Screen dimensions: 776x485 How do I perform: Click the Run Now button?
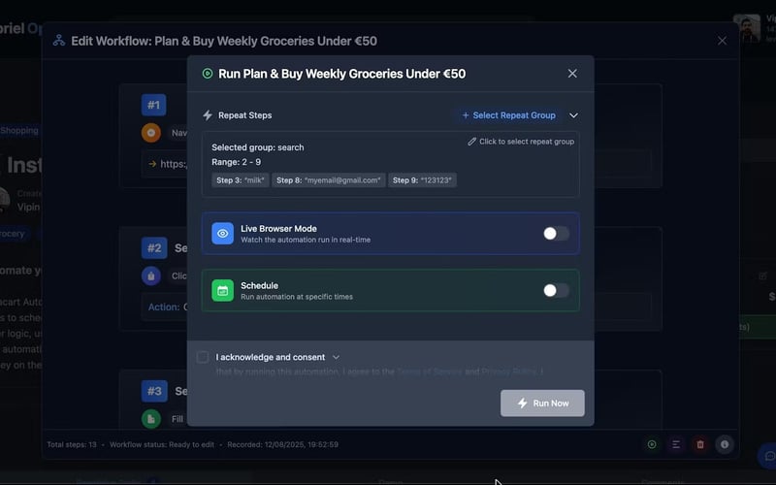pos(542,404)
